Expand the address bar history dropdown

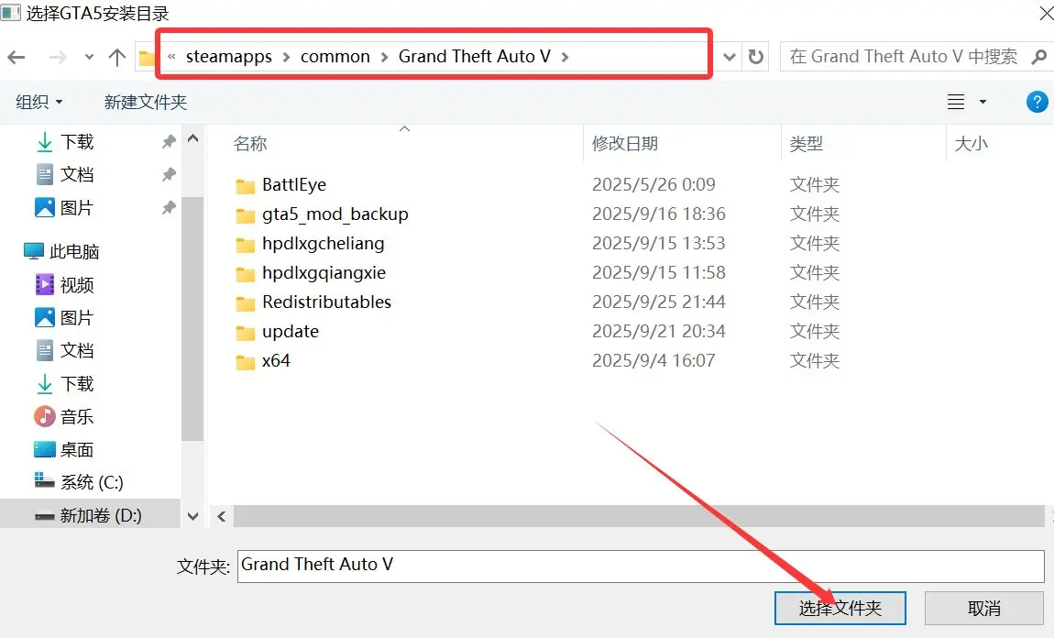pyautogui.click(x=730, y=57)
